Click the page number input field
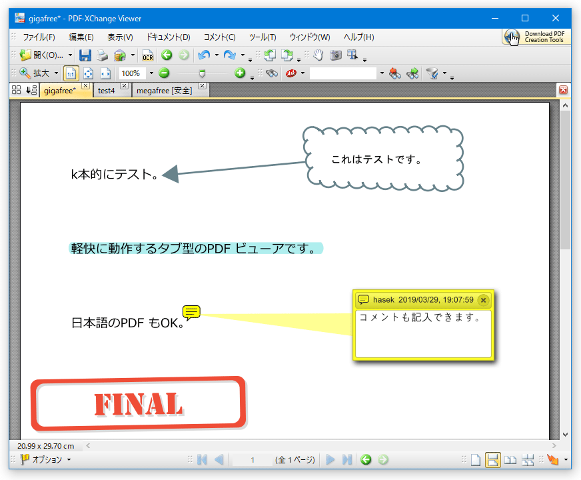This screenshot has width=581, height=480. point(252,460)
